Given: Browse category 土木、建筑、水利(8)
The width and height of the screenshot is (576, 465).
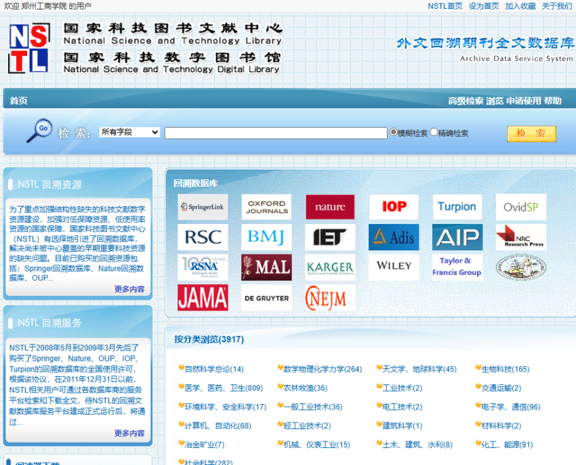Looking at the screenshot, I should [x=417, y=445].
